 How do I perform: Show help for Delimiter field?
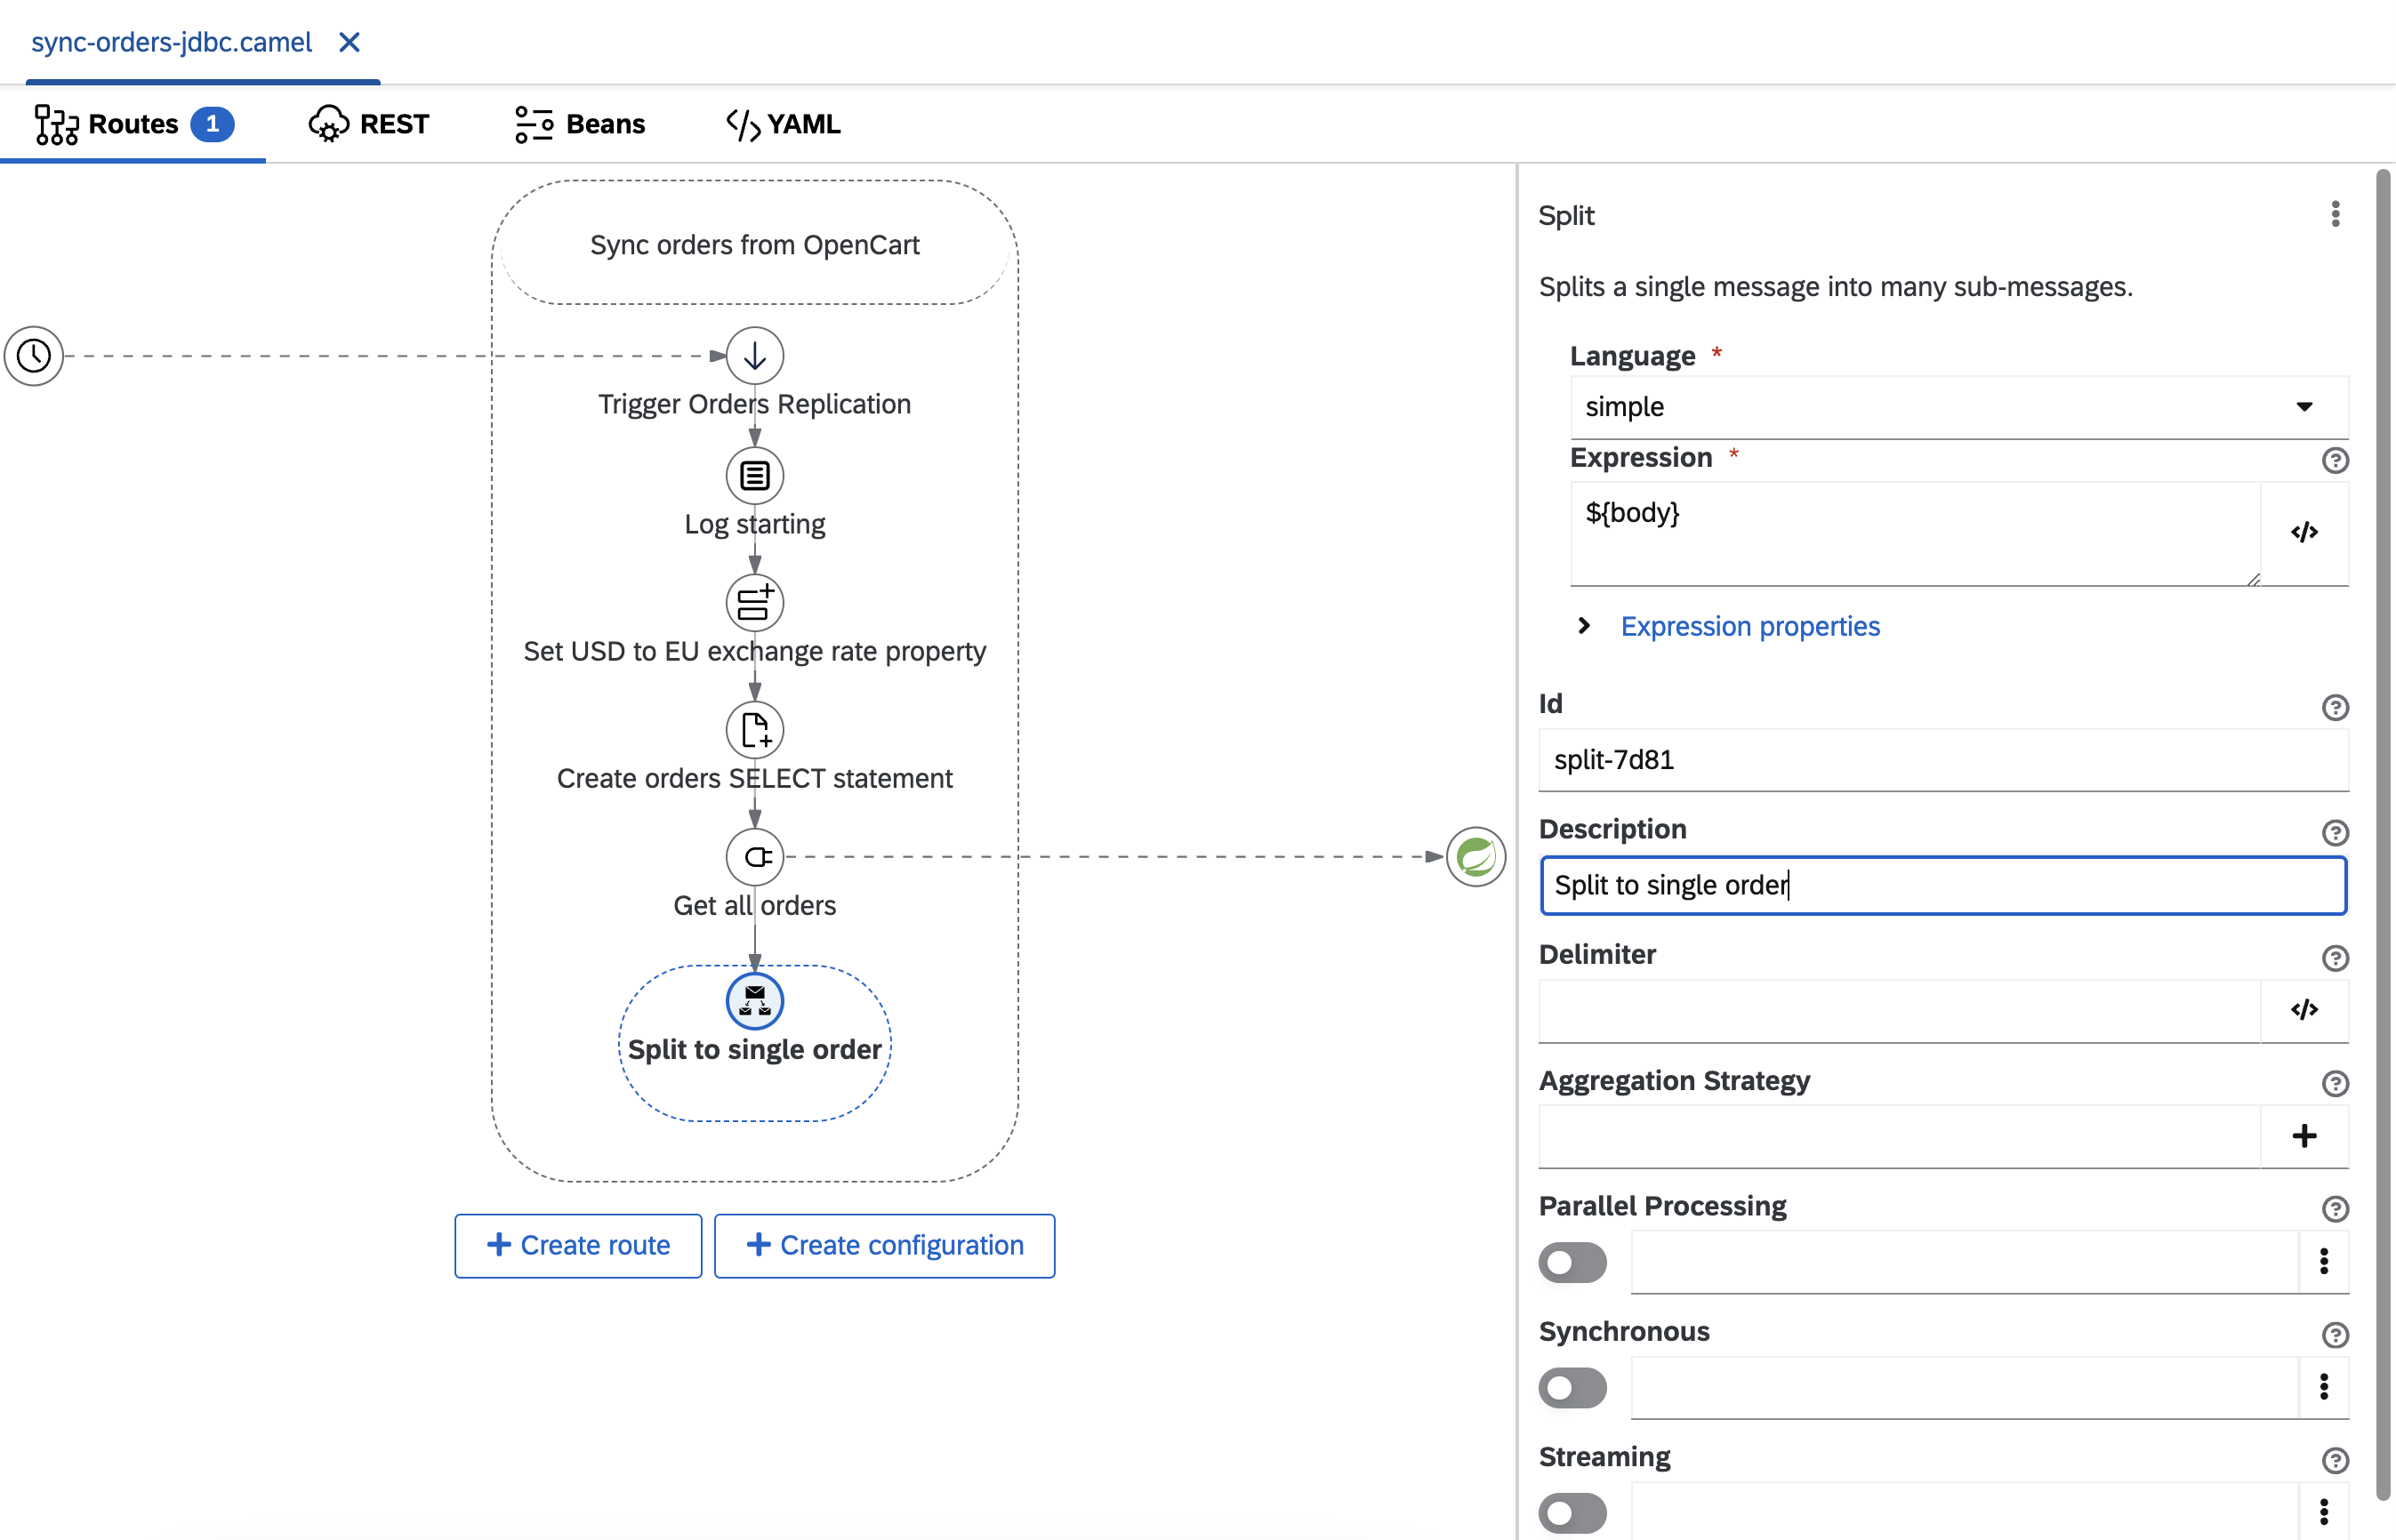coord(2335,958)
